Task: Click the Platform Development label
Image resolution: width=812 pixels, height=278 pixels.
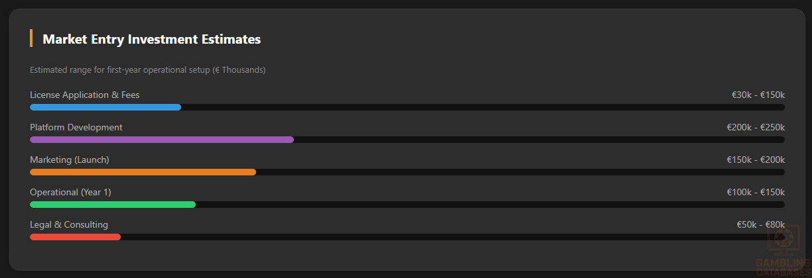Action: (x=76, y=127)
